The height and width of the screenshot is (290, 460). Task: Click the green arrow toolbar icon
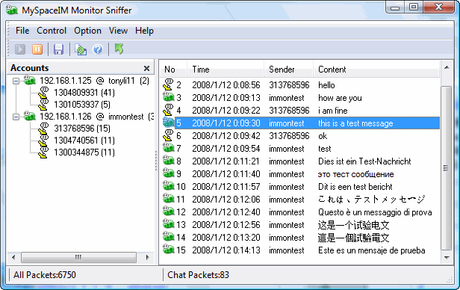pyautogui.click(x=119, y=49)
